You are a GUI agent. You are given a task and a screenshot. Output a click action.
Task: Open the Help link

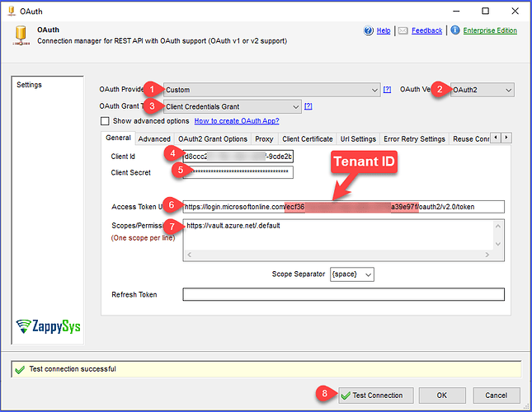[x=384, y=30]
